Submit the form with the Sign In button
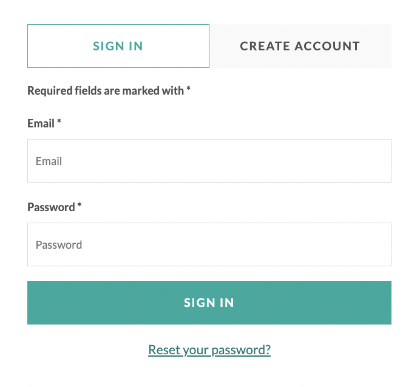This screenshot has width=420, height=387. point(209,303)
